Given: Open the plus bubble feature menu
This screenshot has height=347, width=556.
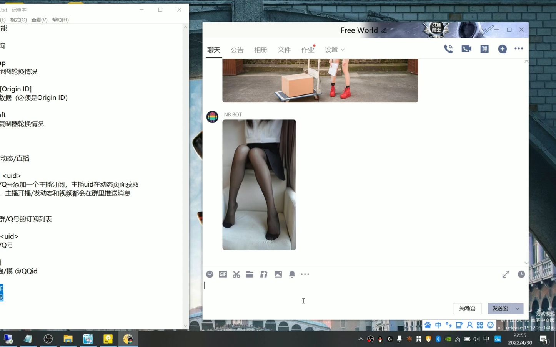Looking at the screenshot, I should pyautogui.click(x=502, y=49).
